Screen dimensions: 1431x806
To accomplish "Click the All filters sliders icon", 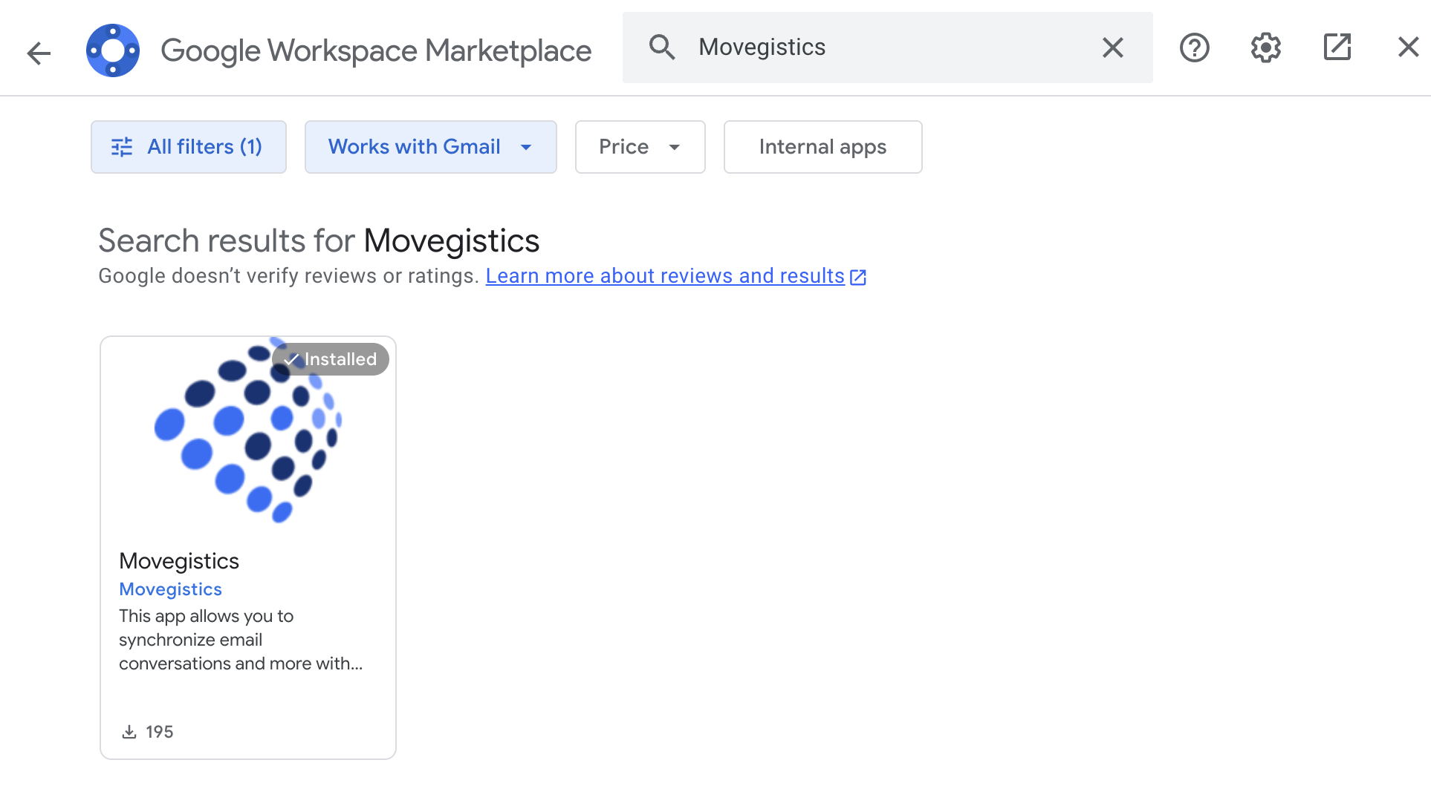I will click(122, 147).
